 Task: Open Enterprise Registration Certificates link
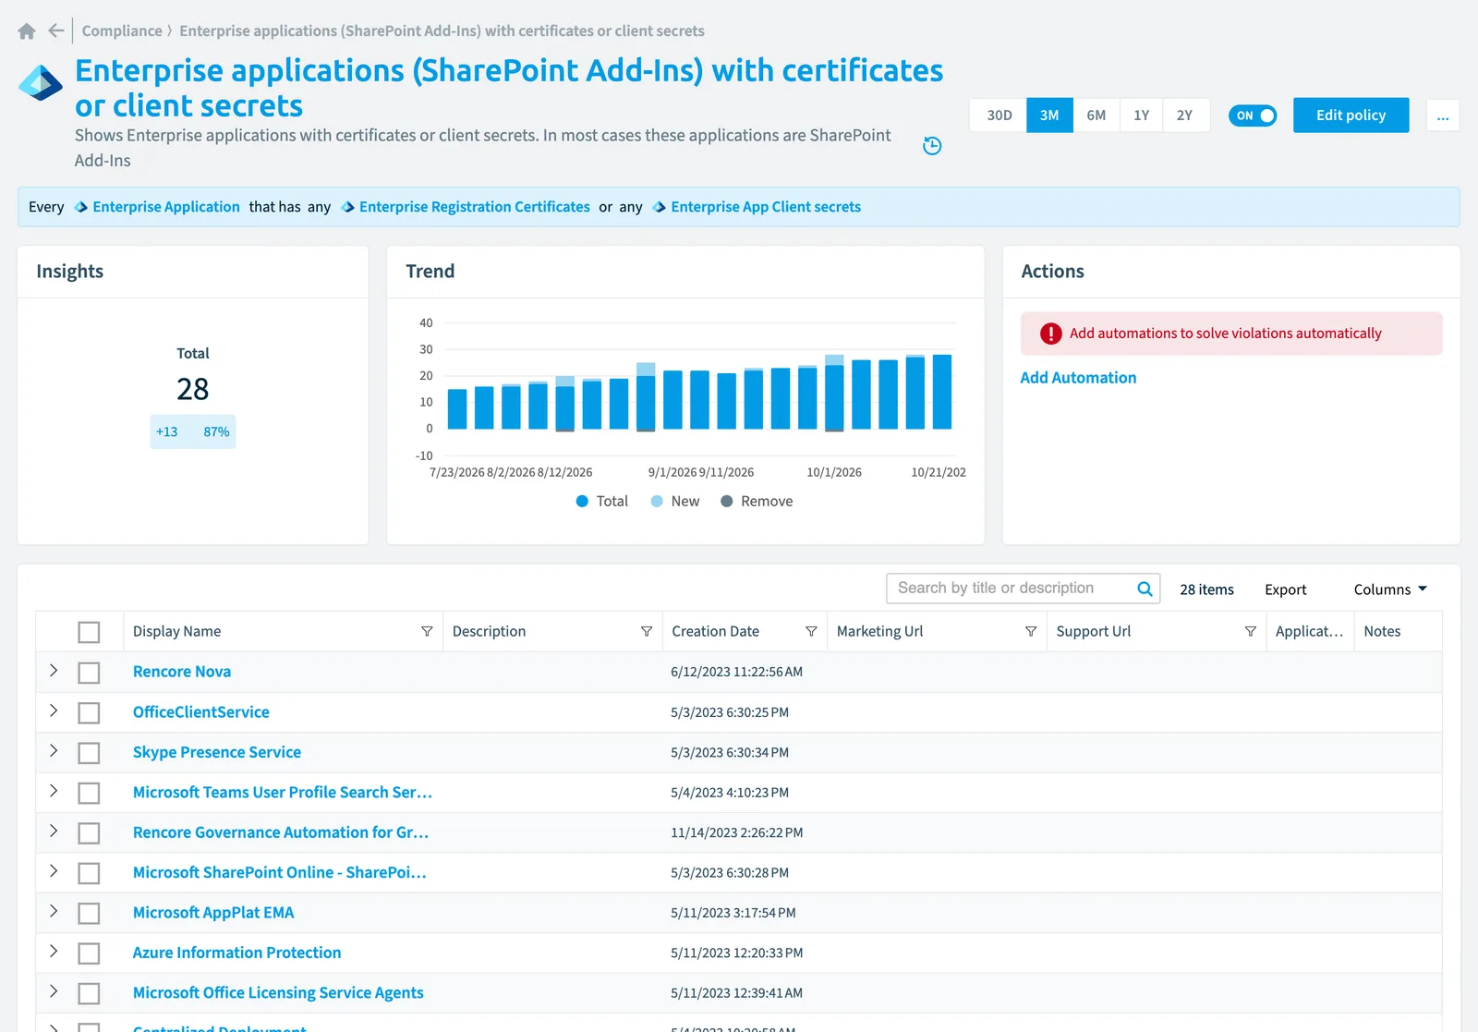tap(474, 207)
